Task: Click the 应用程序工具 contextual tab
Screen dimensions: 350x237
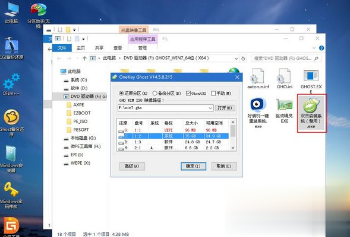Action: 143,39
